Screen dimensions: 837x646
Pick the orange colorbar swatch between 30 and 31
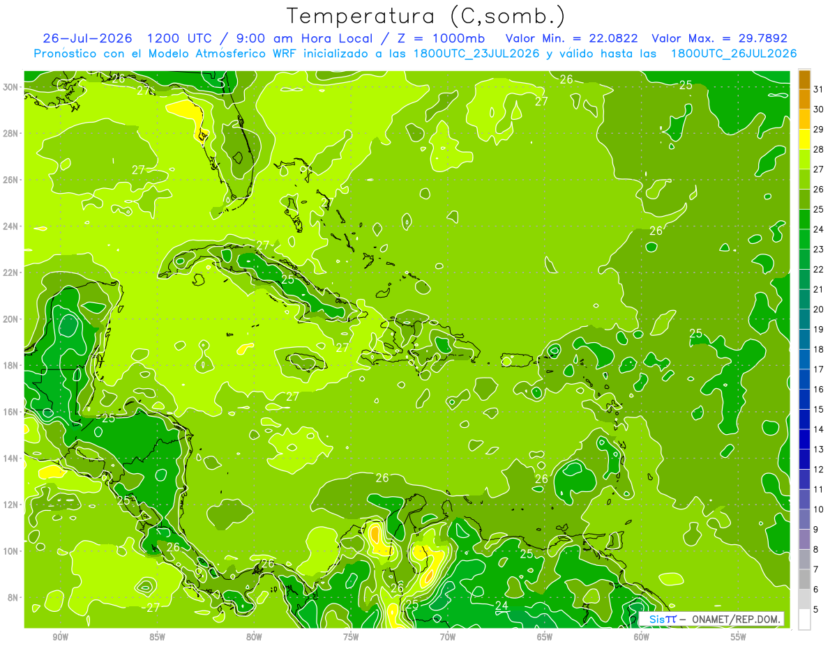[x=804, y=100]
